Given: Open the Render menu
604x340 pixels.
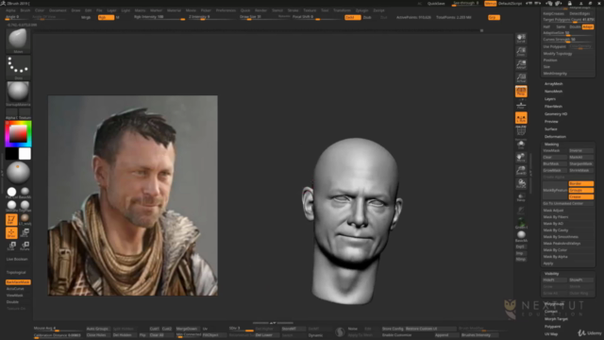Looking at the screenshot, I should tap(260, 10).
